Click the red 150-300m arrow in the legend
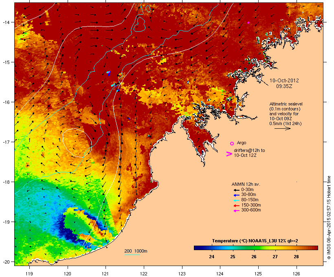 click(x=236, y=206)
